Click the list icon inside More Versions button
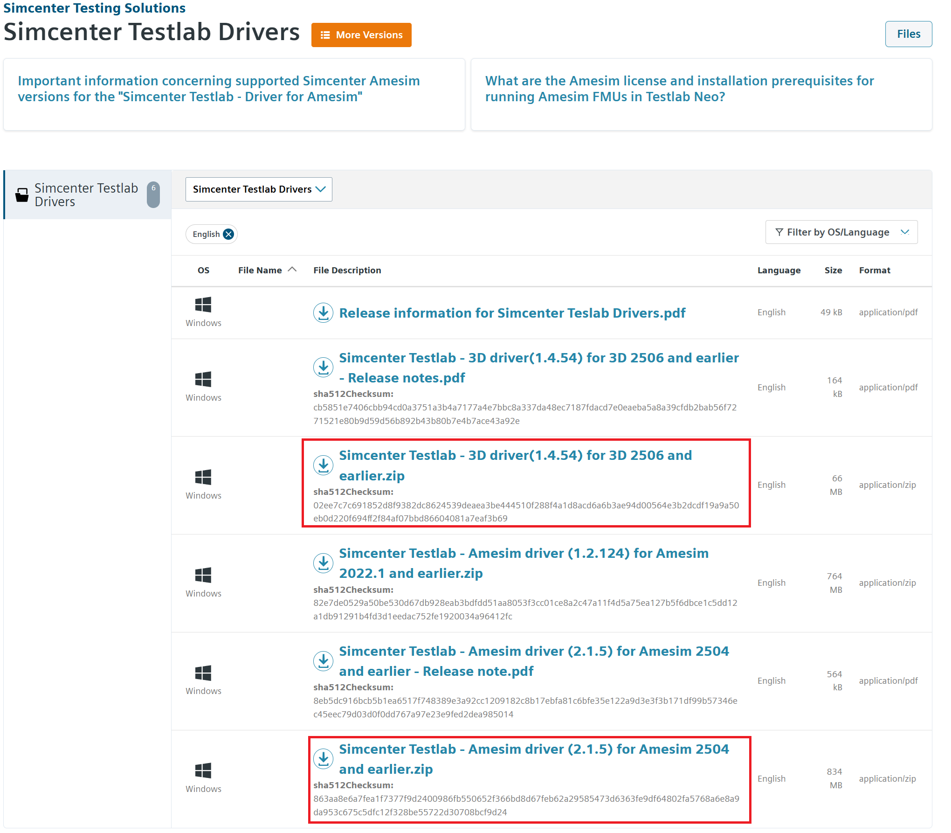951x833 pixels. 325,35
